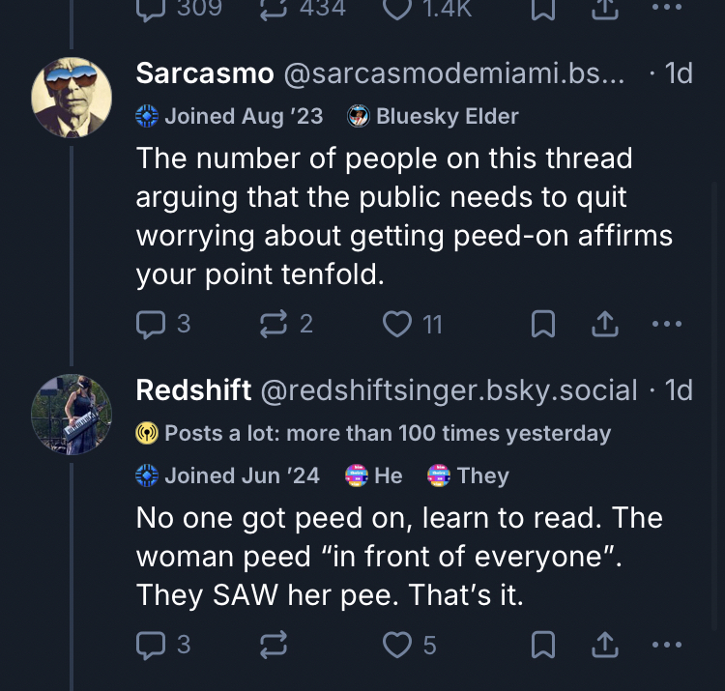
Task: Click the "Posts a lot" label badge
Action: point(374,433)
